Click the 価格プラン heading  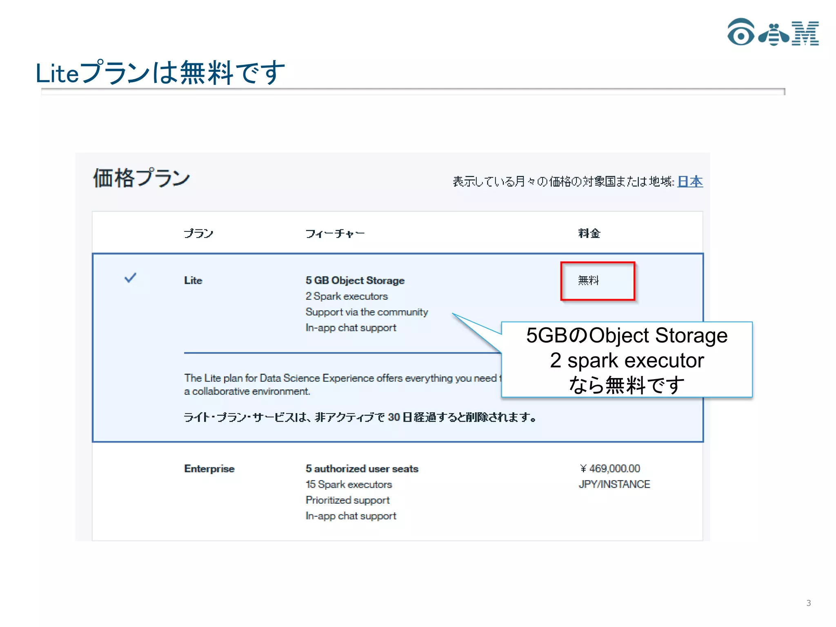142,178
